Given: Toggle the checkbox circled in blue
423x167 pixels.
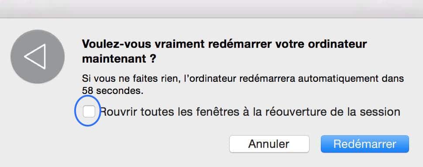Looking at the screenshot, I should point(89,111).
